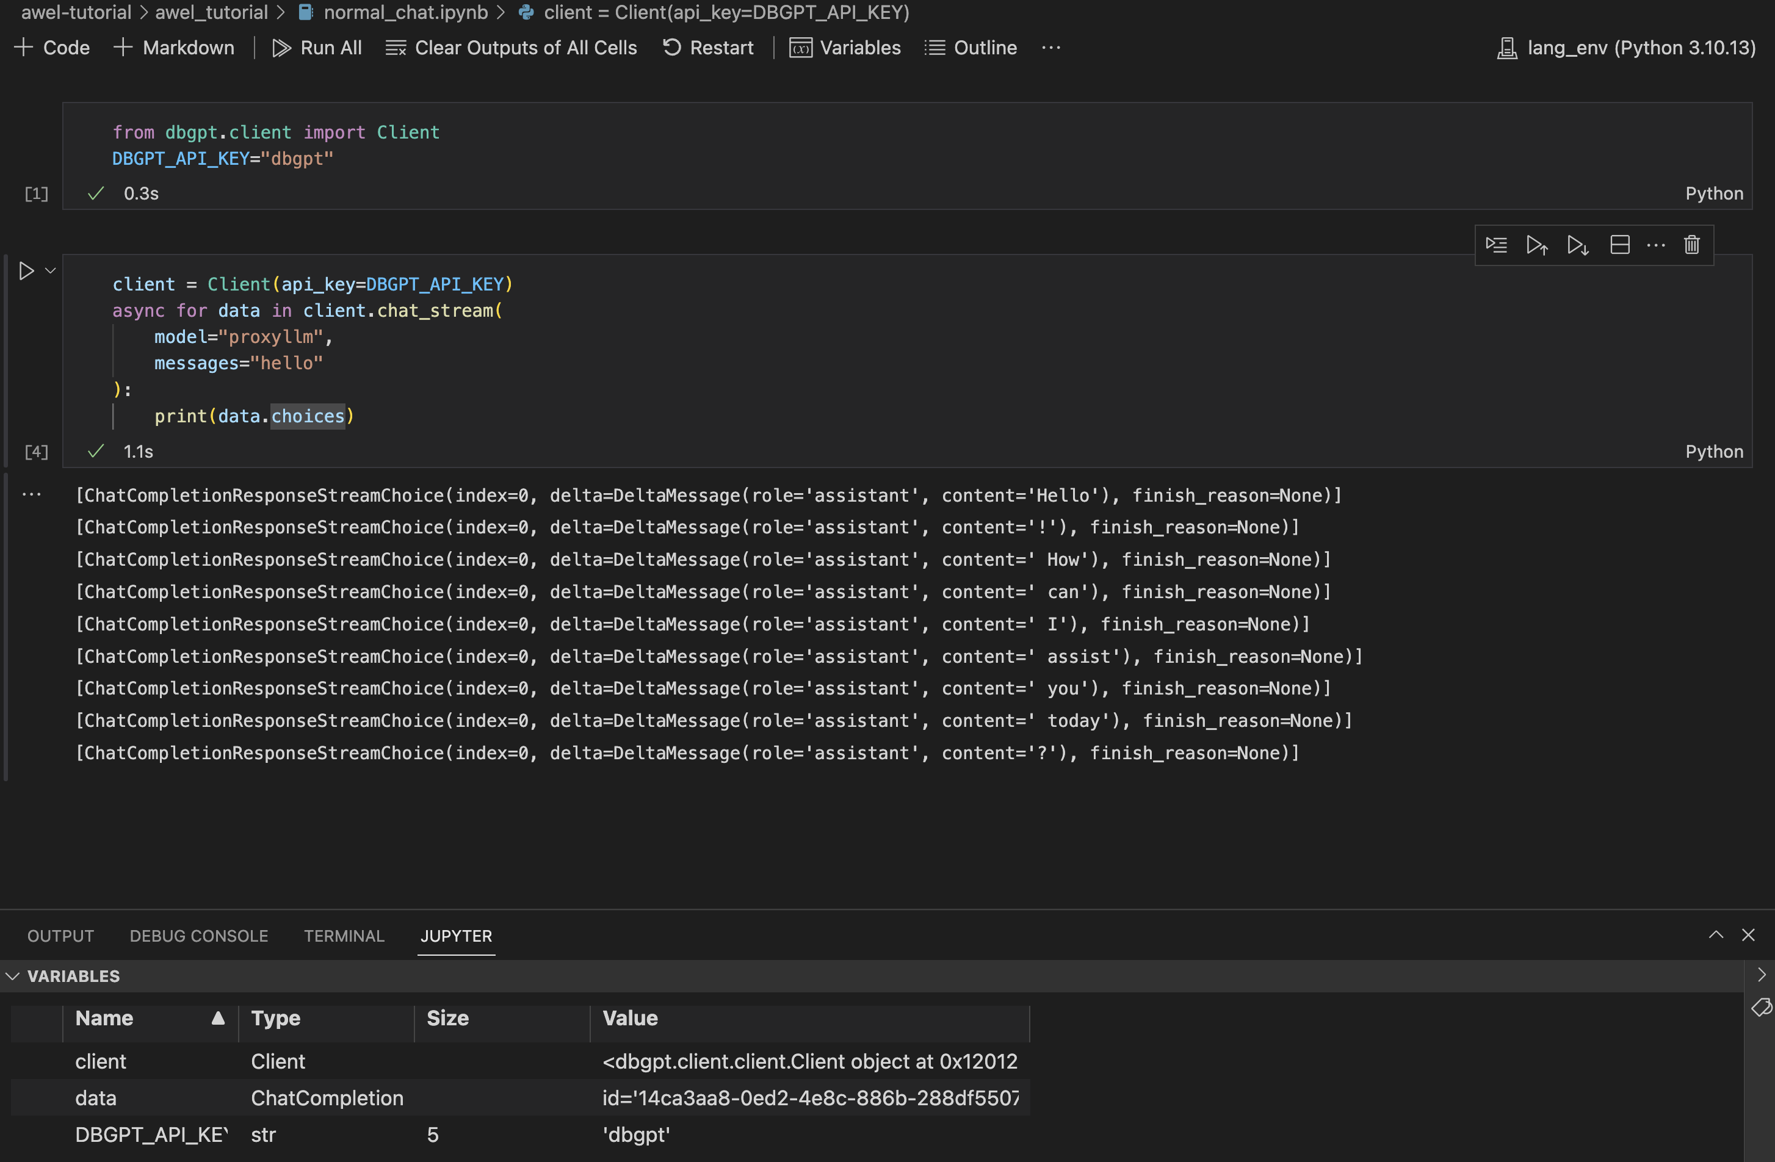
Task: Switch to the TERMINAL tab
Action: pyautogui.click(x=344, y=935)
